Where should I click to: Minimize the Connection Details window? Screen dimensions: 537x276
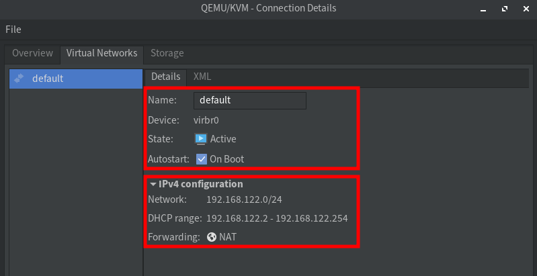tap(481, 9)
